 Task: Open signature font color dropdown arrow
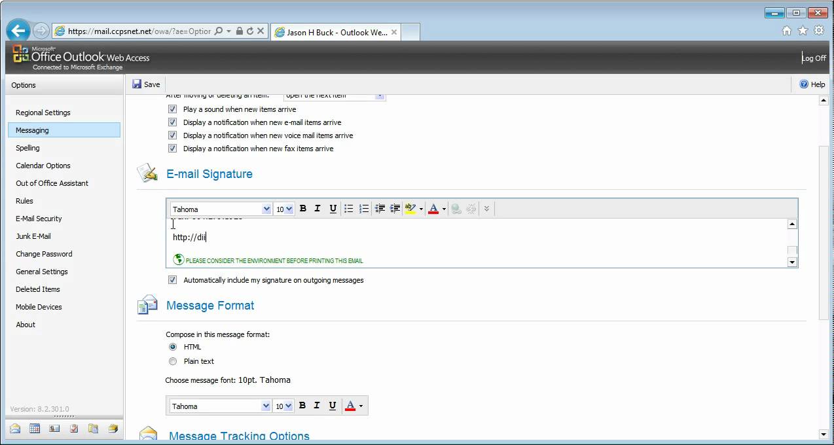pyautogui.click(x=444, y=209)
